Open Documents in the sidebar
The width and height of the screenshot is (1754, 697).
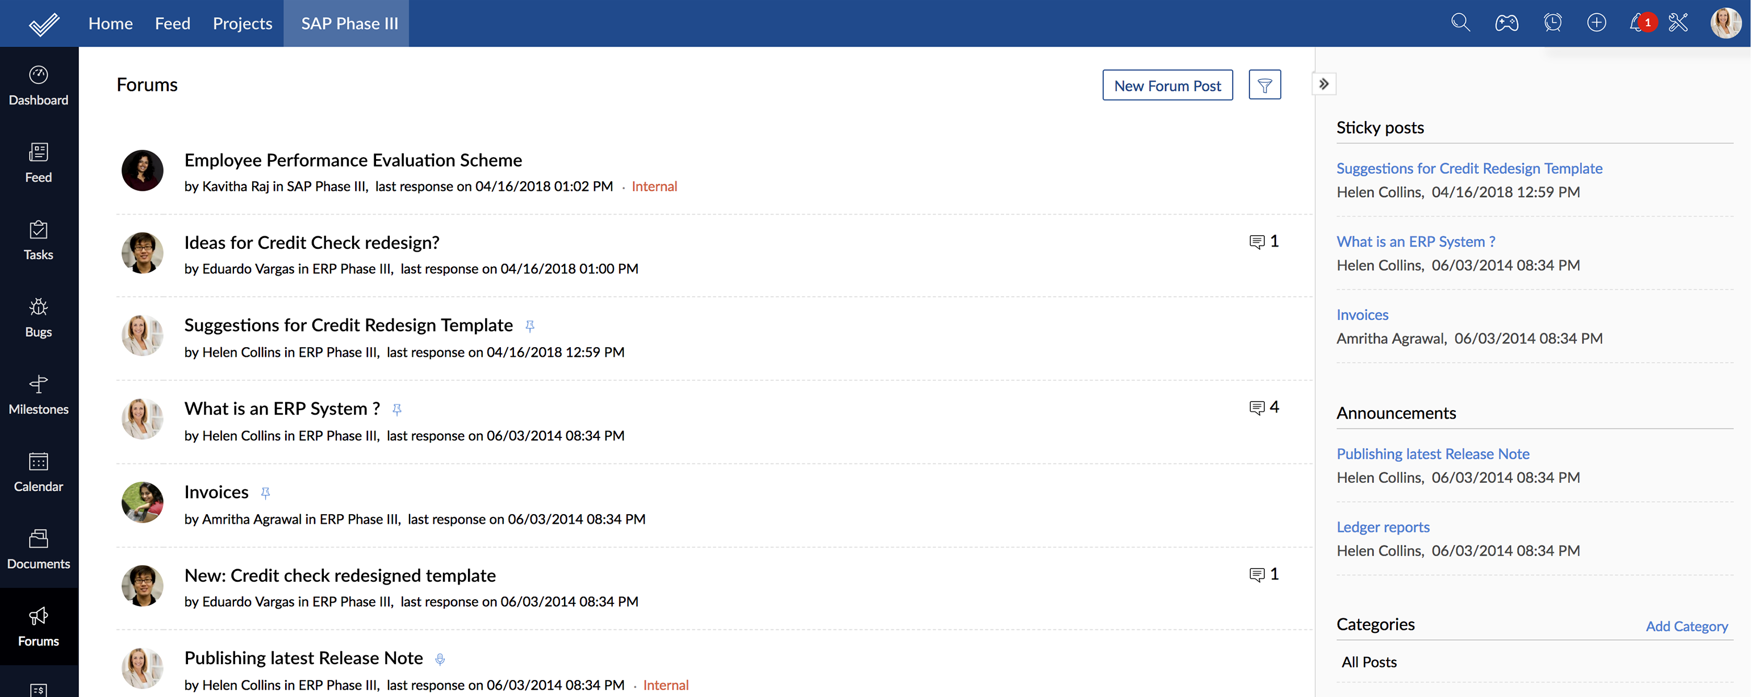point(39,549)
